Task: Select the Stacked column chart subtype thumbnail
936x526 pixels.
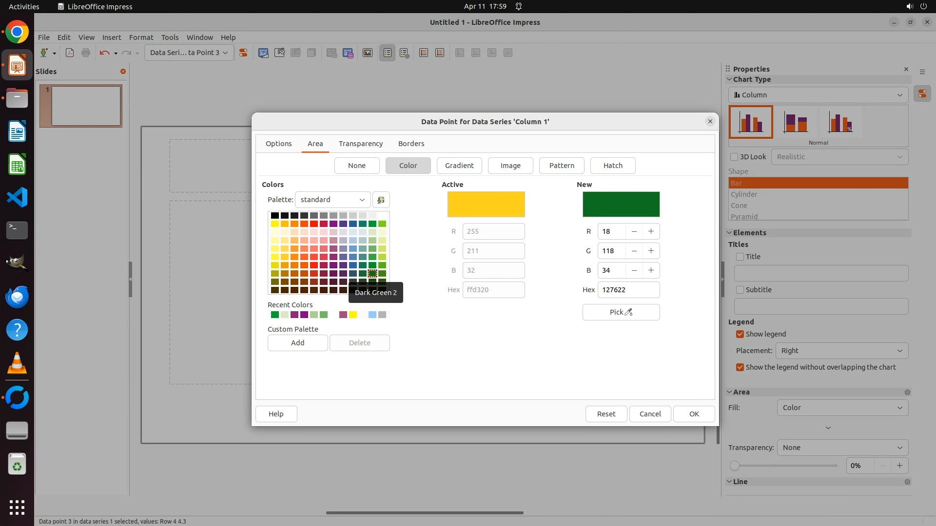Action: [x=795, y=122]
